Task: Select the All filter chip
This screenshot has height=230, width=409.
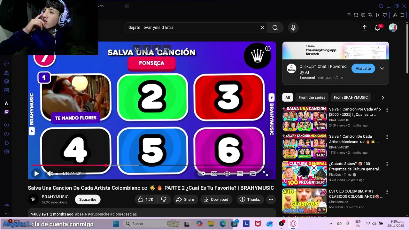Action: pyautogui.click(x=288, y=97)
